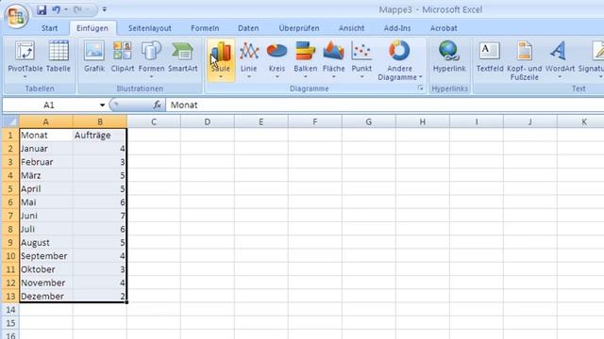Select column A header
This screenshot has width=604, height=339.
[x=46, y=121]
